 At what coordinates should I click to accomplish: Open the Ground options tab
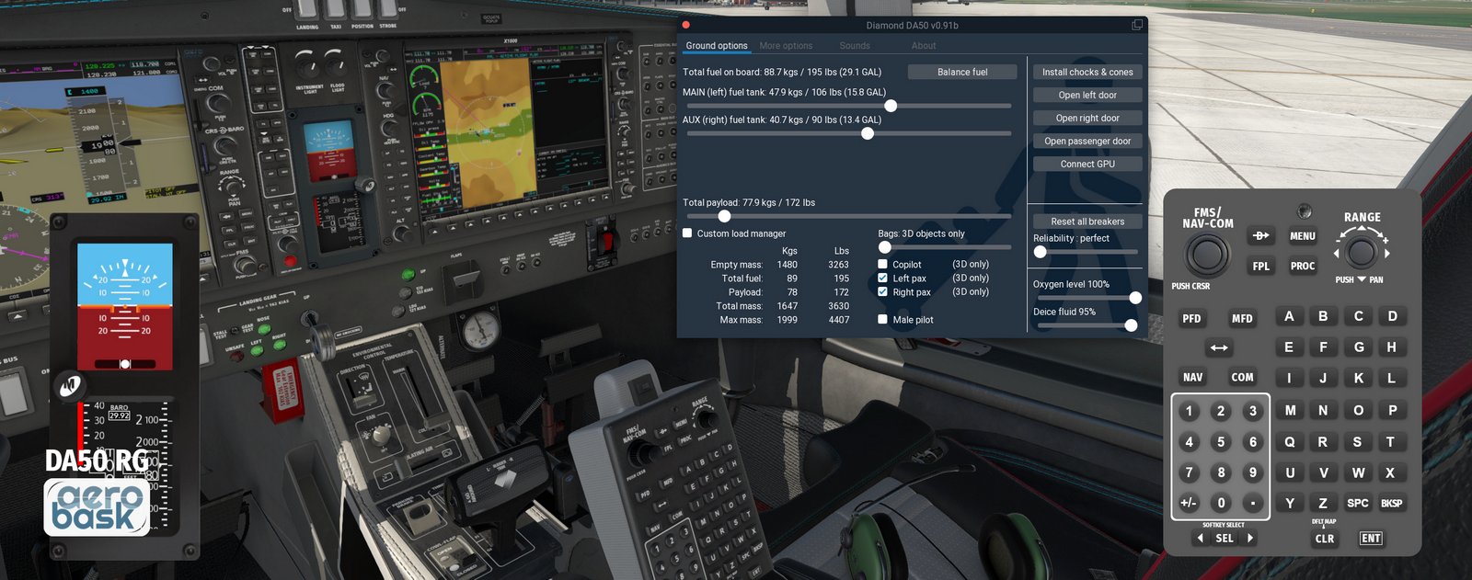(717, 46)
